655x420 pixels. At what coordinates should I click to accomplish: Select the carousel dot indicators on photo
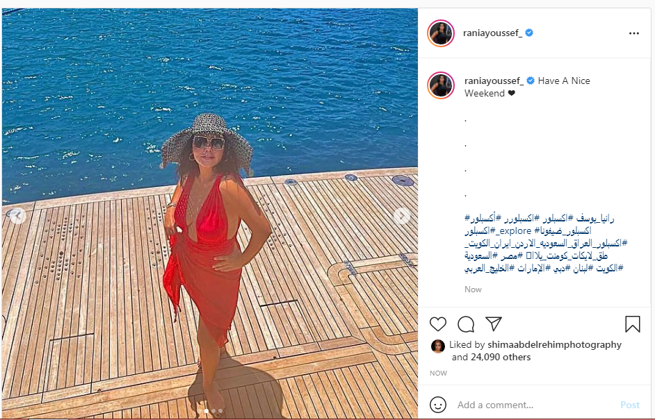[211, 411]
